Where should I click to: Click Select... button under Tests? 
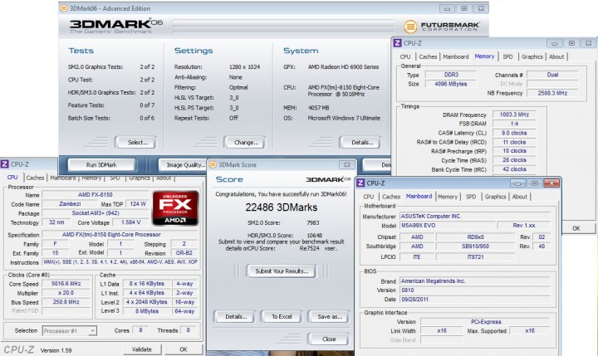coord(135,142)
